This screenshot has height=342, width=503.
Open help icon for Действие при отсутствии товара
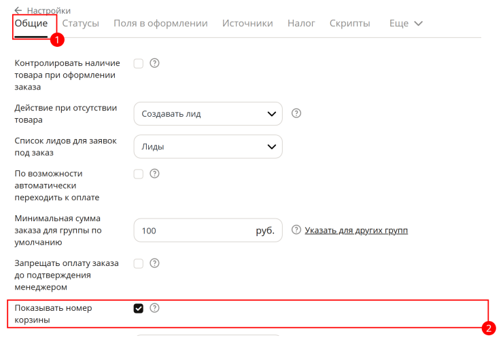(x=296, y=113)
